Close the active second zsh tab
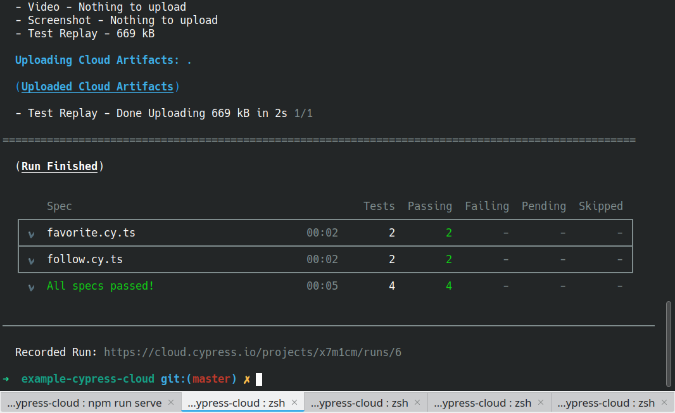This screenshot has height=413, width=675. pyautogui.click(x=294, y=403)
